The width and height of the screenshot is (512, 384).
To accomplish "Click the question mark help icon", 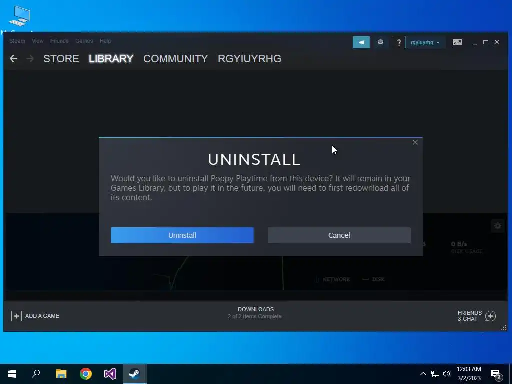I will (x=398, y=43).
